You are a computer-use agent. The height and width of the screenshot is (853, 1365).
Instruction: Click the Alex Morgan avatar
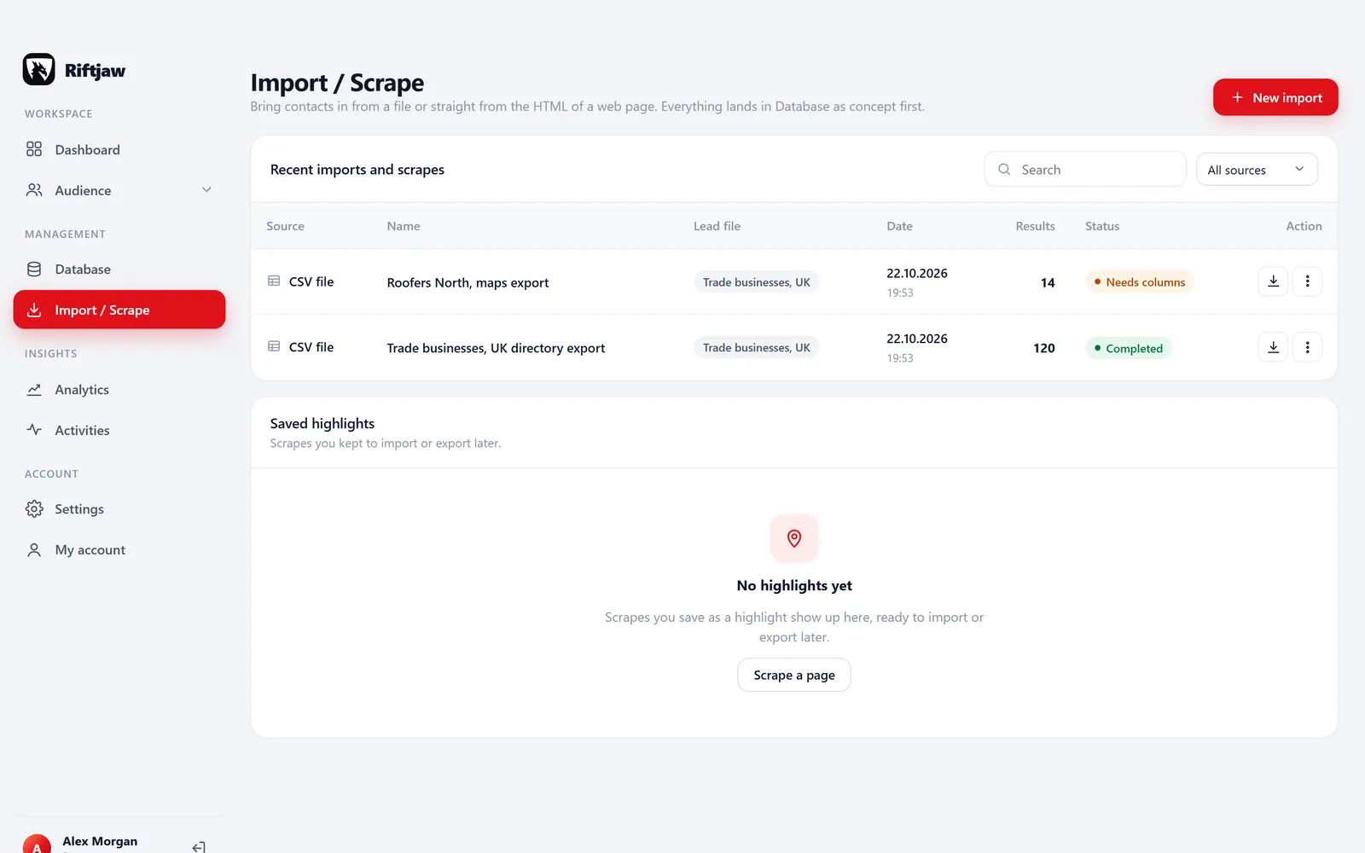click(37, 844)
